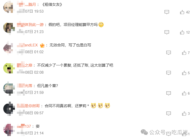Open andLEX user profile name
Viewport: 194px width, 140px height.
click(x=27, y=45)
